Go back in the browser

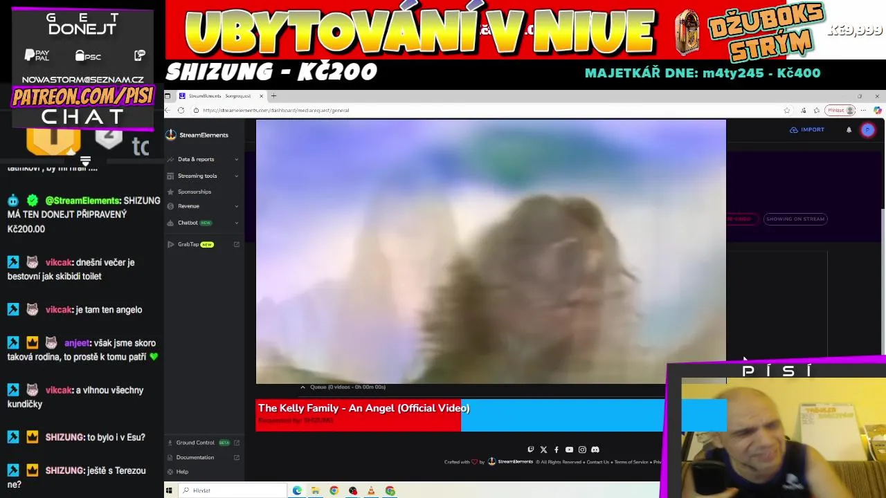168,110
